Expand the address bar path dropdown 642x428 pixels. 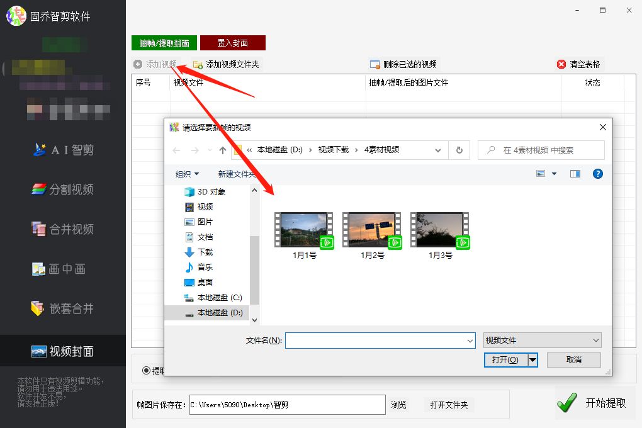coord(437,150)
